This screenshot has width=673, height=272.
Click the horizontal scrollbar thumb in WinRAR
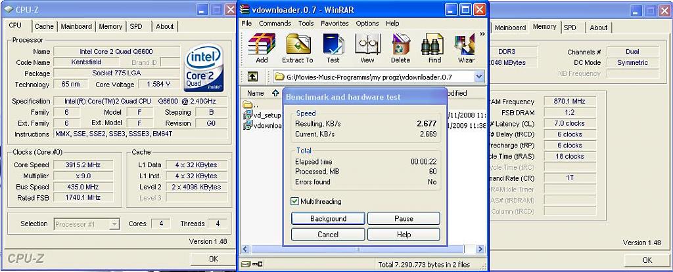[x=357, y=249]
